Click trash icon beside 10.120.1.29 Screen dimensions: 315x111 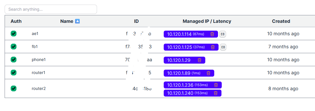[x=200, y=60]
